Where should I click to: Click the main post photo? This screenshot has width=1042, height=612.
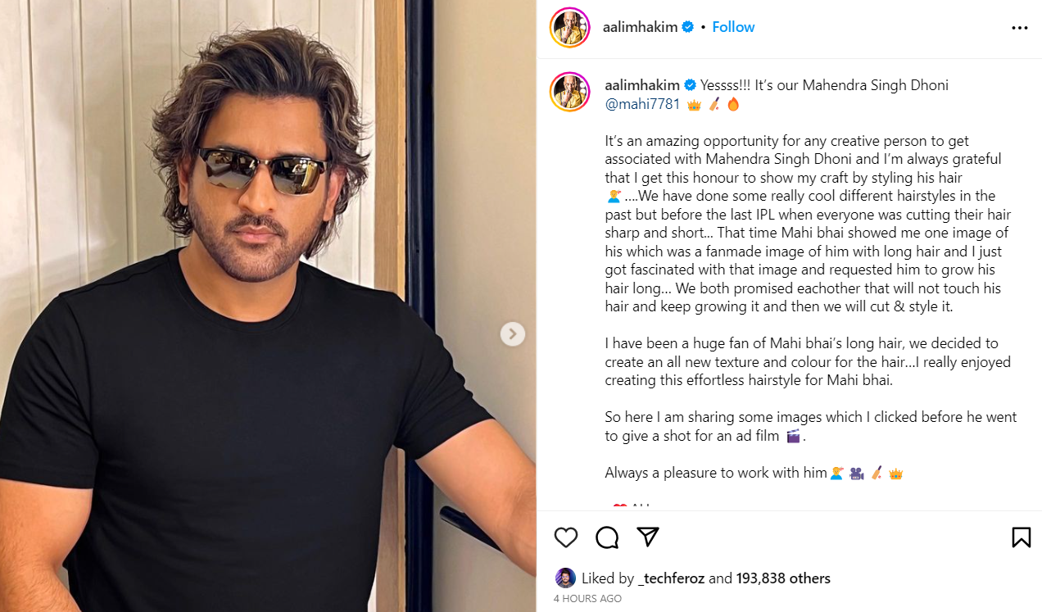[x=268, y=306]
